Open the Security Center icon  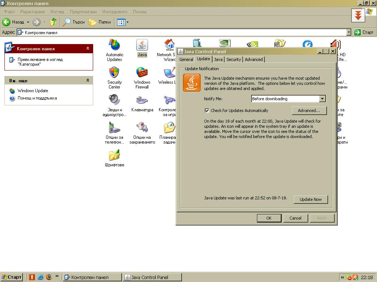[x=114, y=78]
